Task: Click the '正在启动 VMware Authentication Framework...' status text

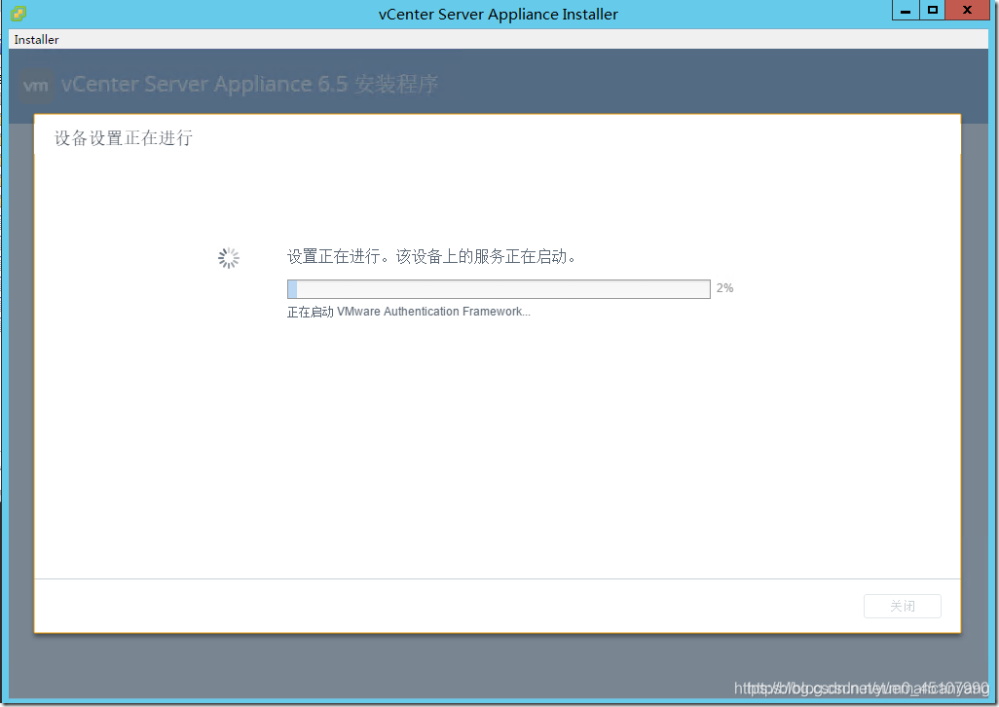Action: (x=408, y=312)
